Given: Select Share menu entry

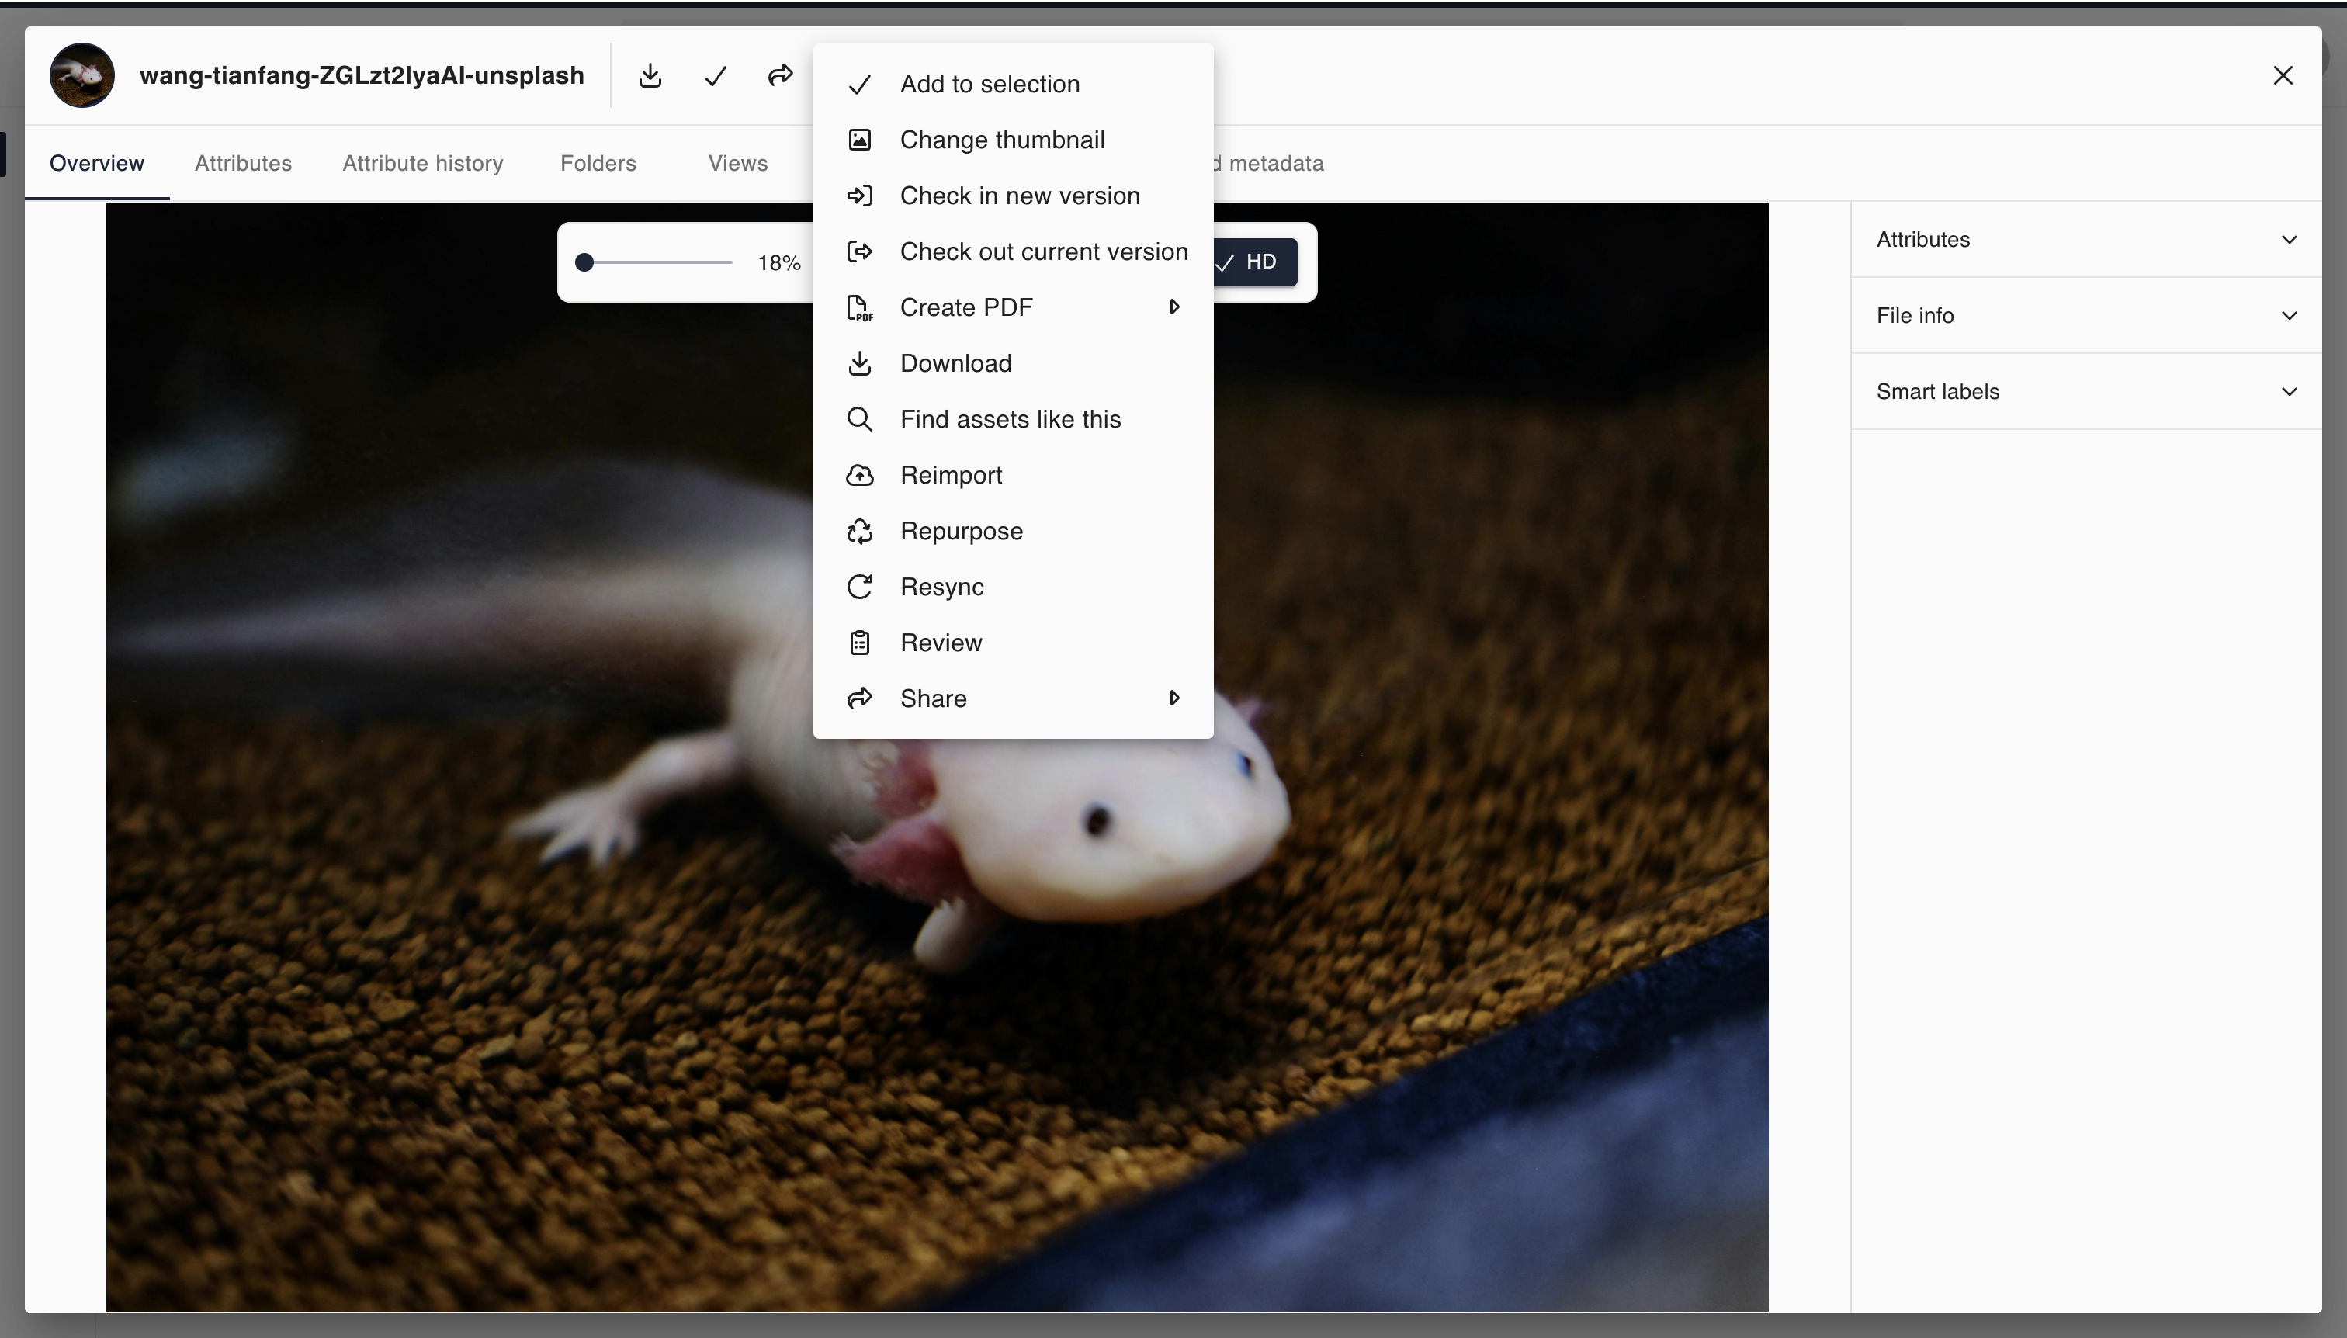Looking at the screenshot, I should (1013, 698).
